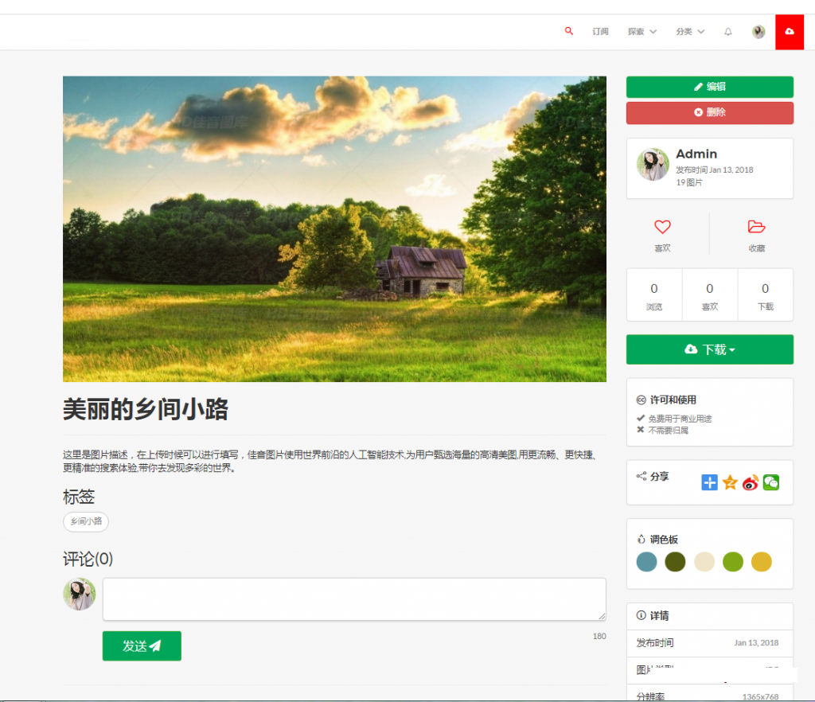
Task: Click the yellow star favorites share icon
Action: [730, 482]
